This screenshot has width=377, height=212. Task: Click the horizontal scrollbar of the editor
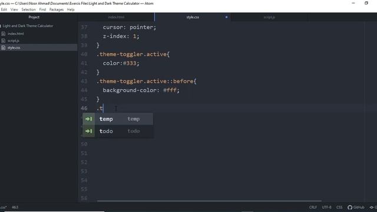(209, 201)
